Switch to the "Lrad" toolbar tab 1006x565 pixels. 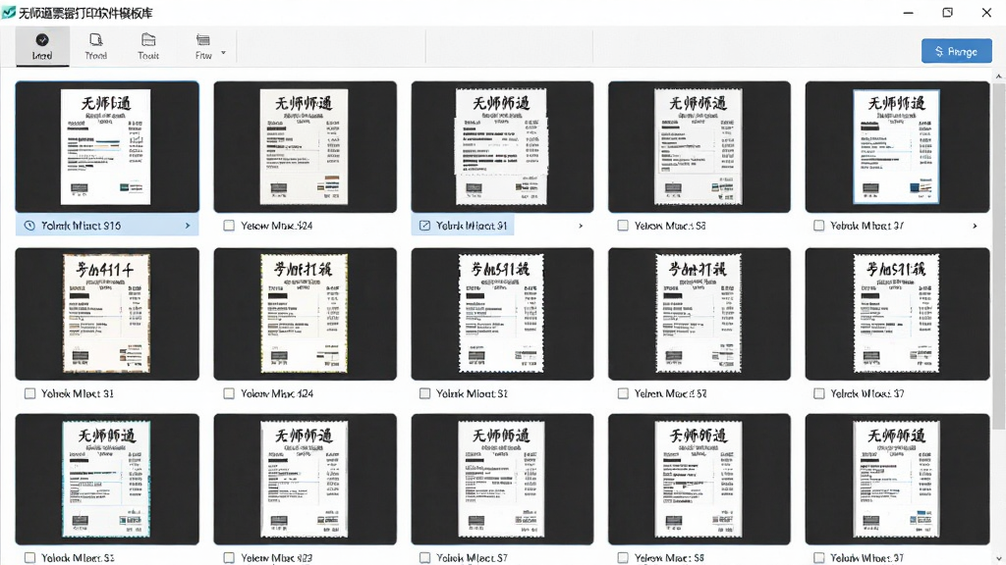coord(42,46)
